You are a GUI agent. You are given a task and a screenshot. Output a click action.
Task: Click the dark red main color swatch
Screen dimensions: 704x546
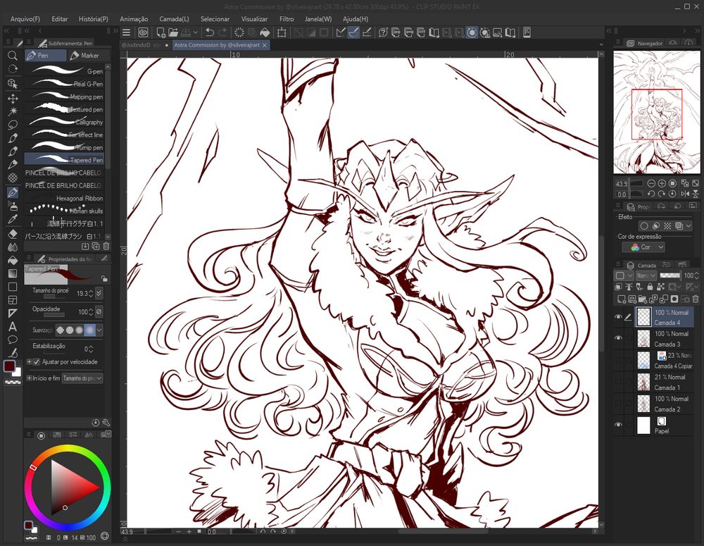[9, 366]
